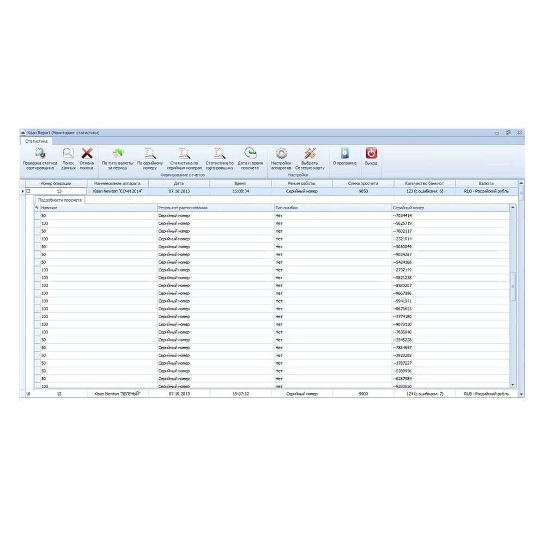Open the About program icon
The image size is (545, 545).
tap(345, 153)
